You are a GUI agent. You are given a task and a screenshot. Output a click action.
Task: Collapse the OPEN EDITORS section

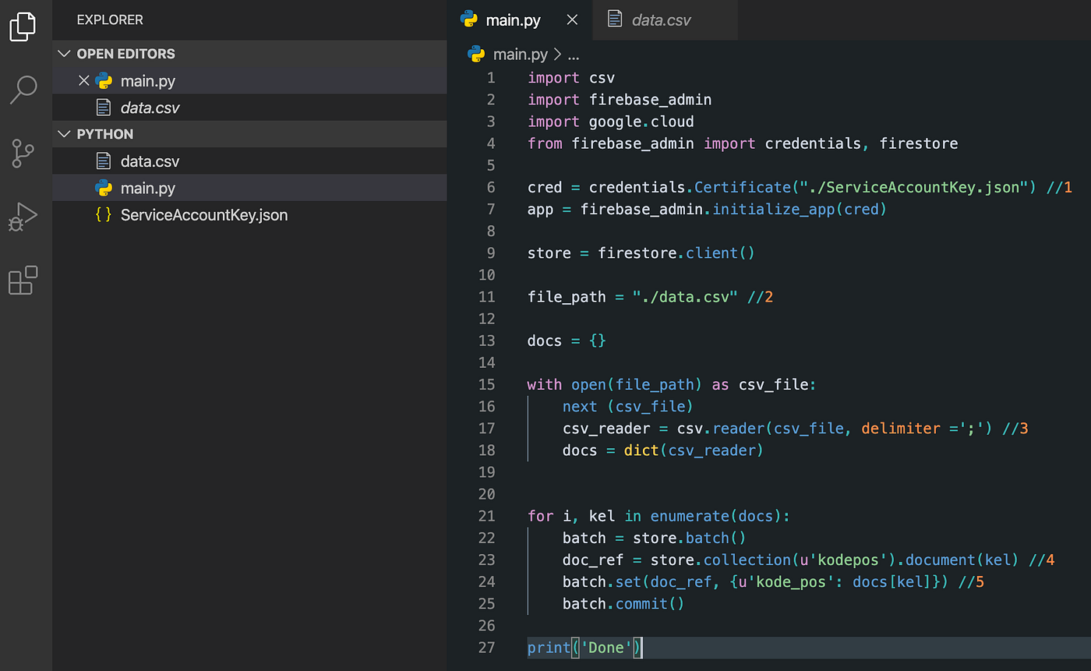pyautogui.click(x=64, y=54)
